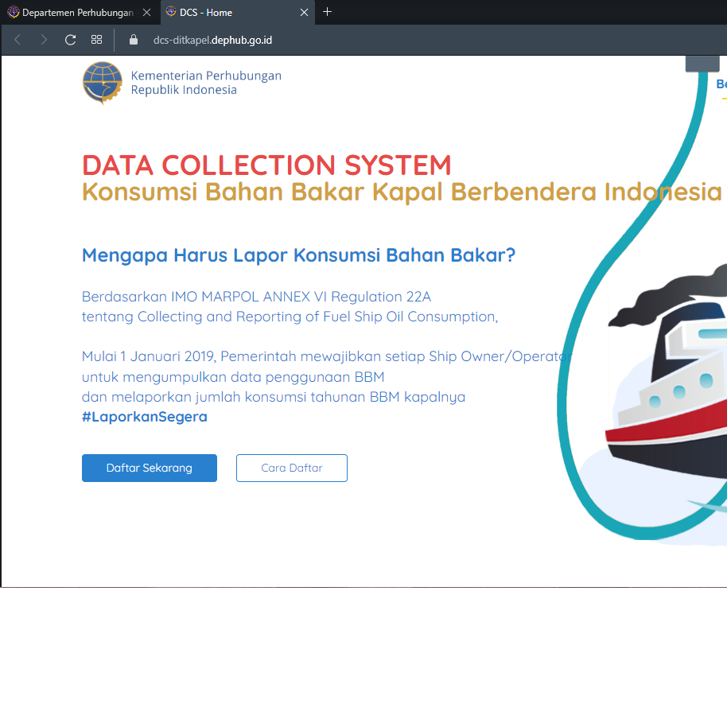
Task: Open a new tab with the plus icon
Action: click(x=327, y=12)
